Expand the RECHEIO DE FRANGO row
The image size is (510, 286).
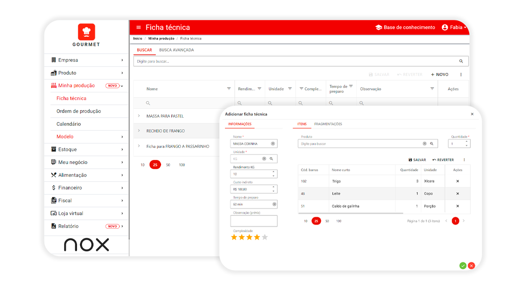139,131
